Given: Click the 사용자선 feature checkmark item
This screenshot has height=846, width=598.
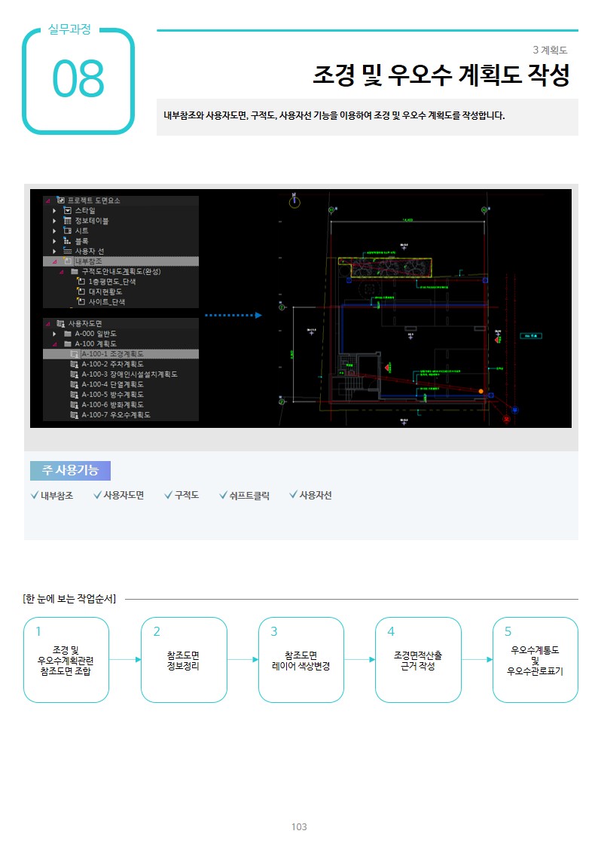Looking at the screenshot, I should pos(310,495).
